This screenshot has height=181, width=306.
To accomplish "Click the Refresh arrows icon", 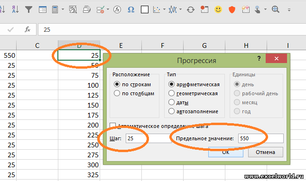I will tap(190, 9).
